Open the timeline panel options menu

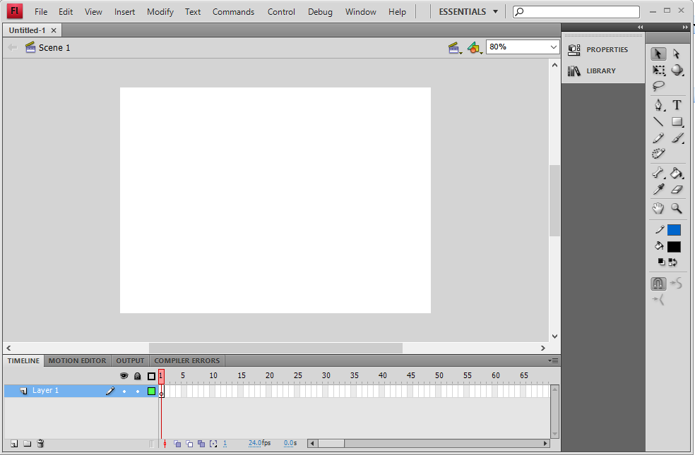click(553, 360)
